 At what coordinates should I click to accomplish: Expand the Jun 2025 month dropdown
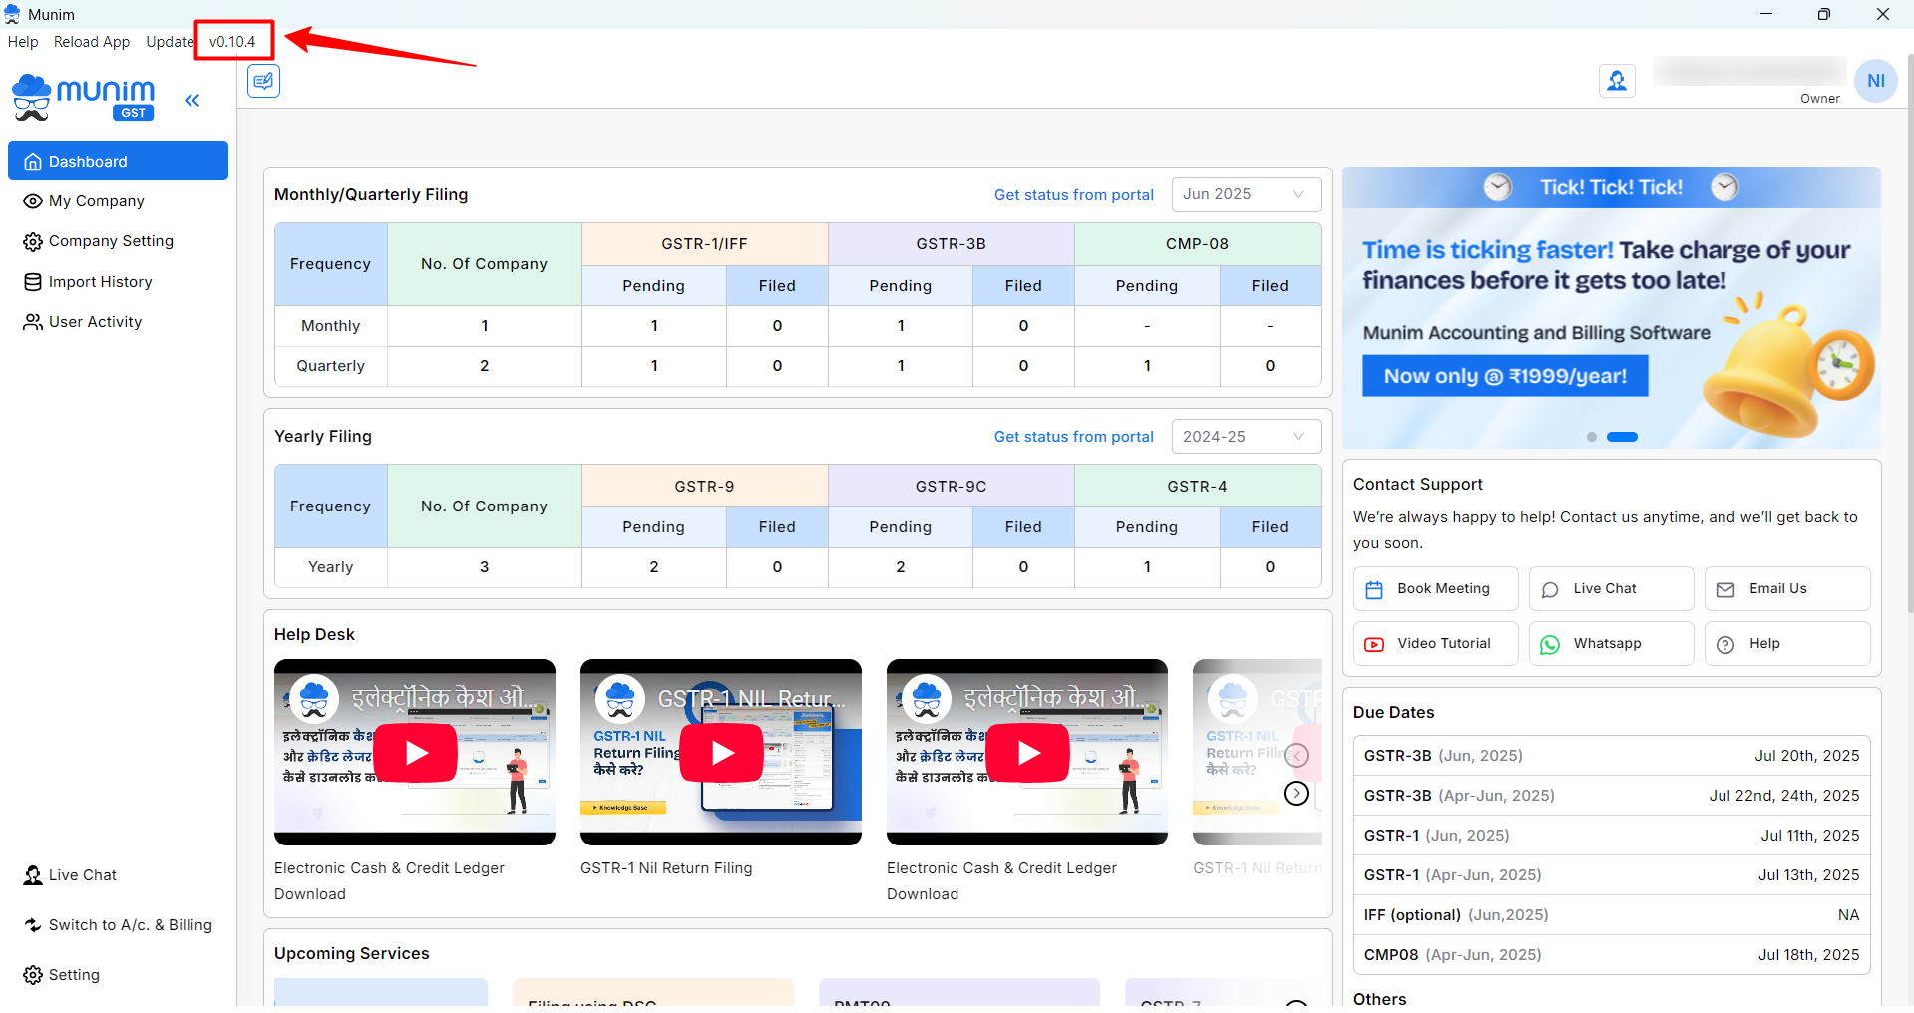(1246, 194)
